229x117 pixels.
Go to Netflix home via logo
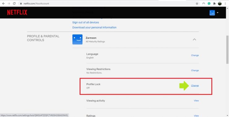pos(17,12)
